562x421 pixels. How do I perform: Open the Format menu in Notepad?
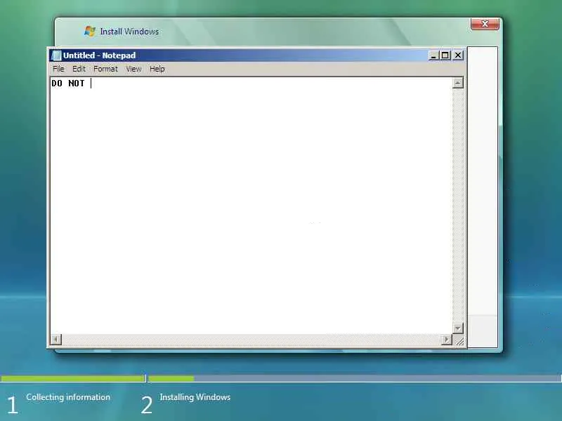[x=105, y=69]
